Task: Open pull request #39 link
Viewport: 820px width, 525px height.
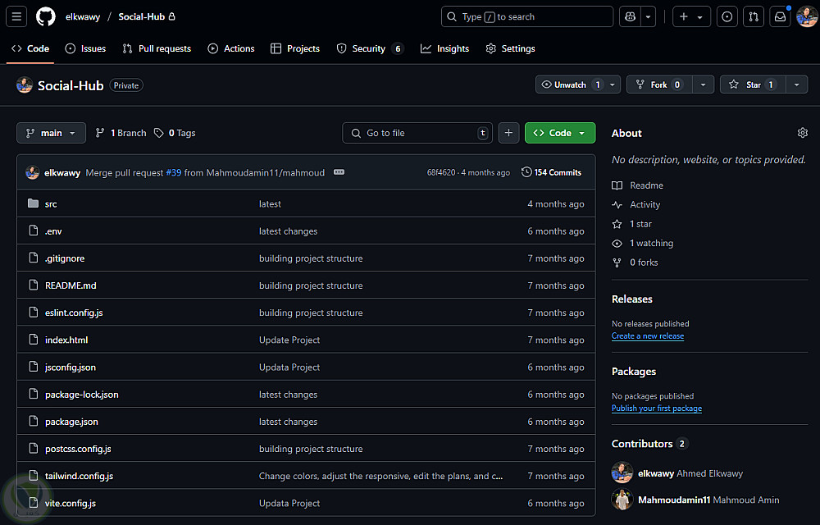Action: [174, 172]
